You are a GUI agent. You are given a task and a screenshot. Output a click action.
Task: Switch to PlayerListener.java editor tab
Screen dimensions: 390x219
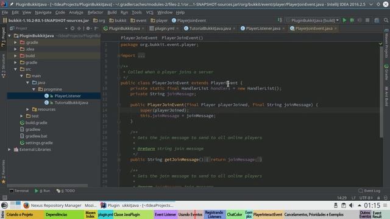click(263, 29)
